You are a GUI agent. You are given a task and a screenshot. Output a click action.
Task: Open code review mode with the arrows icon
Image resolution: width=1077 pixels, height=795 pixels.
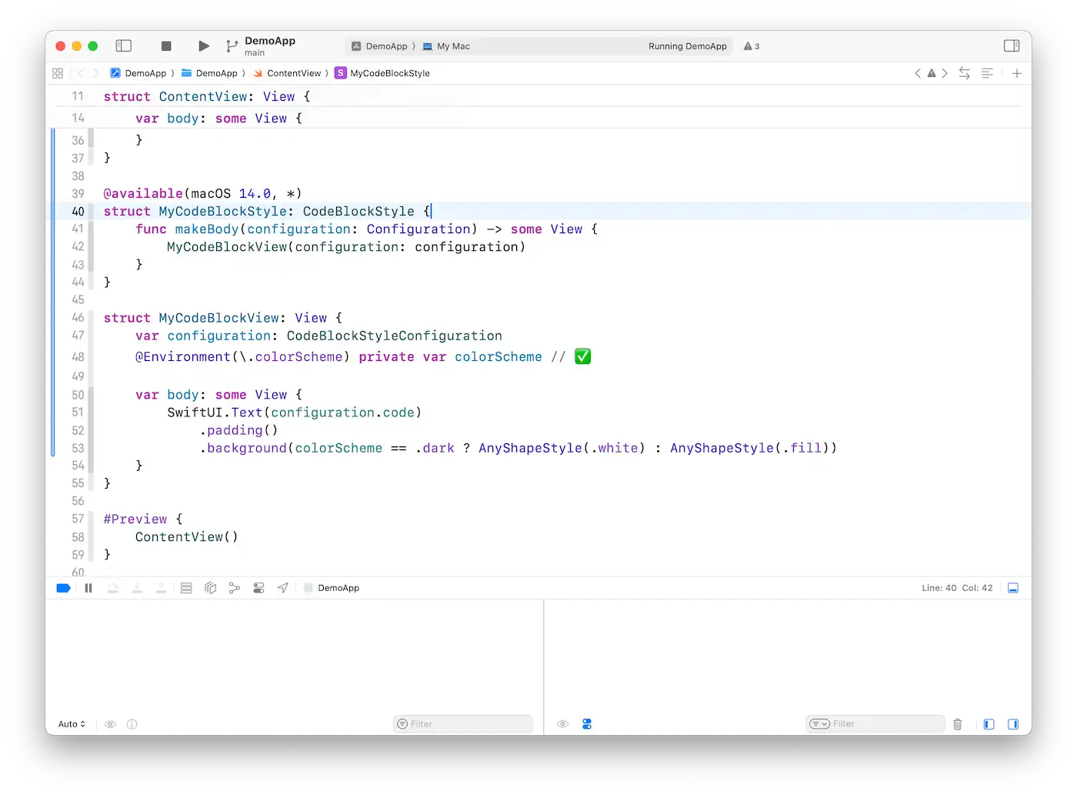pos(964,73)
